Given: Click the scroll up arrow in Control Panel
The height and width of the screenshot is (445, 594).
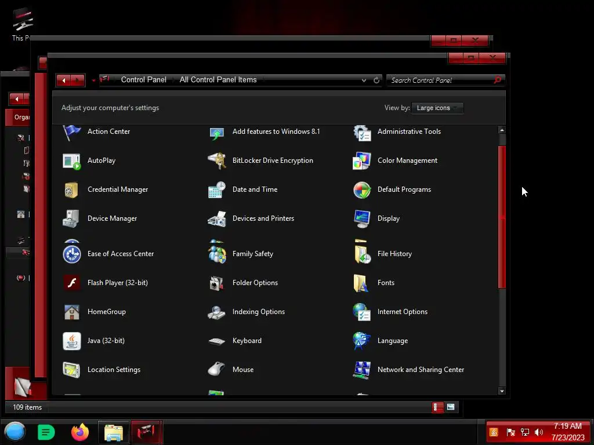Looking at the screenshot, I should 502,130.
